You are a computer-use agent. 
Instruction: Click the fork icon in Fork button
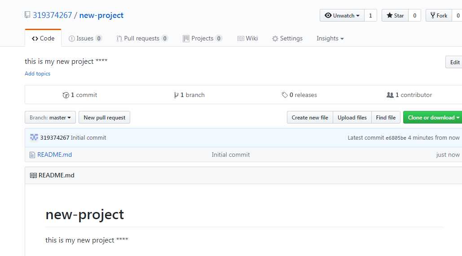point(432,15)
